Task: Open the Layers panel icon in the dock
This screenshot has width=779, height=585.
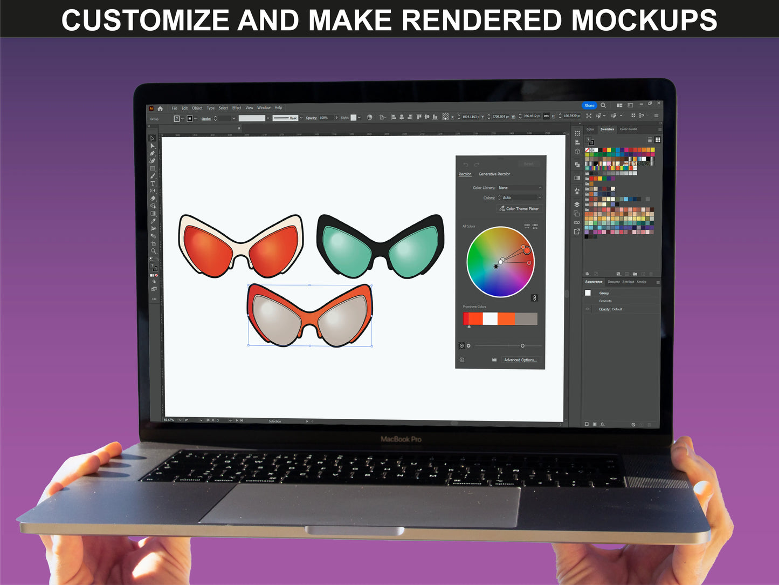Action: pyautogui.click(x=577, y=205)
